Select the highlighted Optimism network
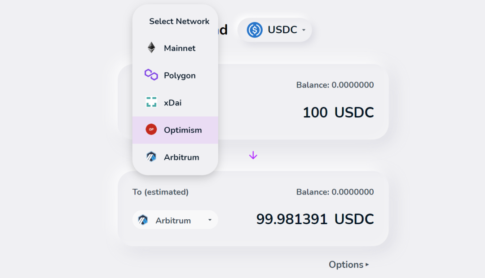The height and width of the screenshot is (278, 485). tap(175, 130)
